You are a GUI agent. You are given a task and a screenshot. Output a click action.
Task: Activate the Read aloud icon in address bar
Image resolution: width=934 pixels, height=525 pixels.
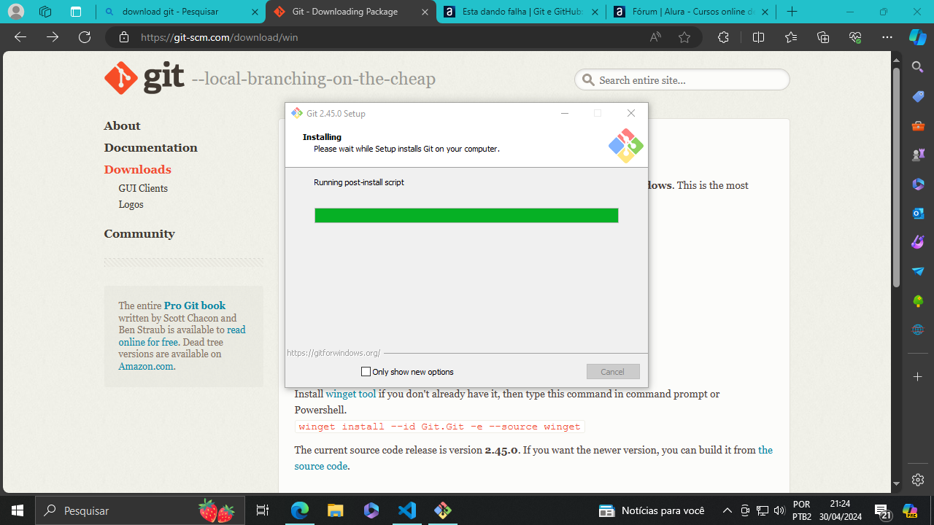pos(655,37)
